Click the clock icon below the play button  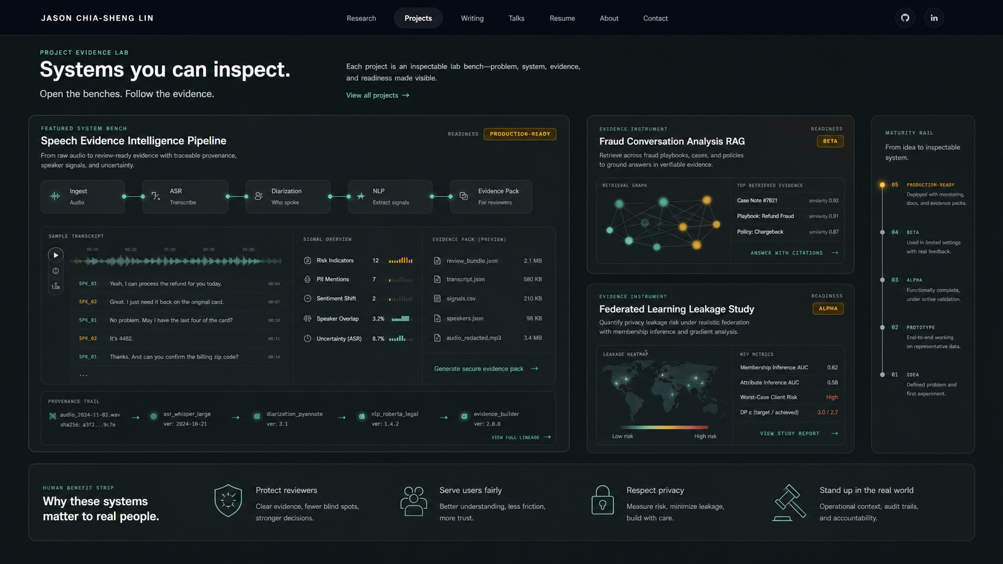click(x=56, y=271)
